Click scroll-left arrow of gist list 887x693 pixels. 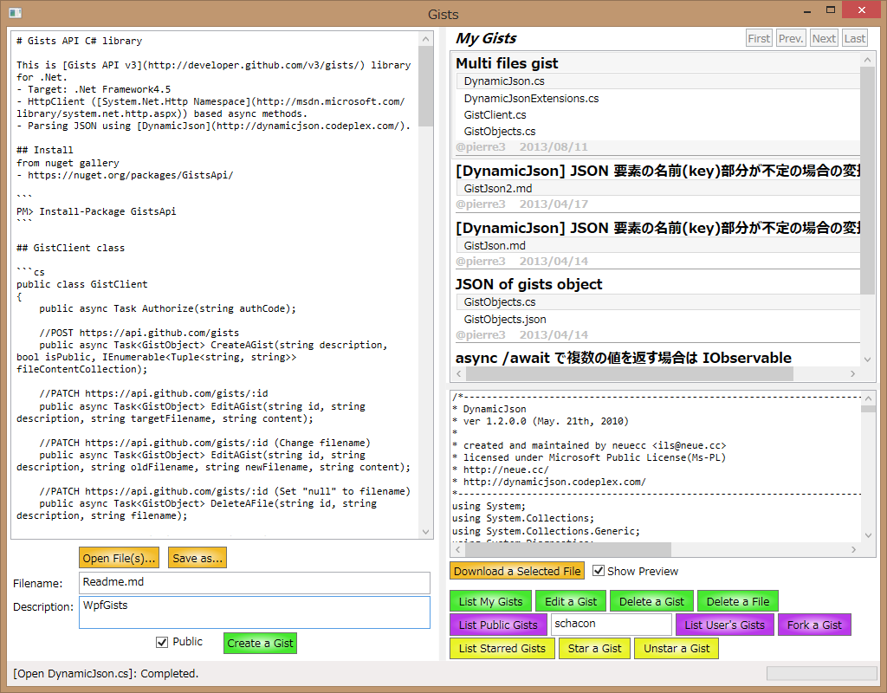(459, 374)
